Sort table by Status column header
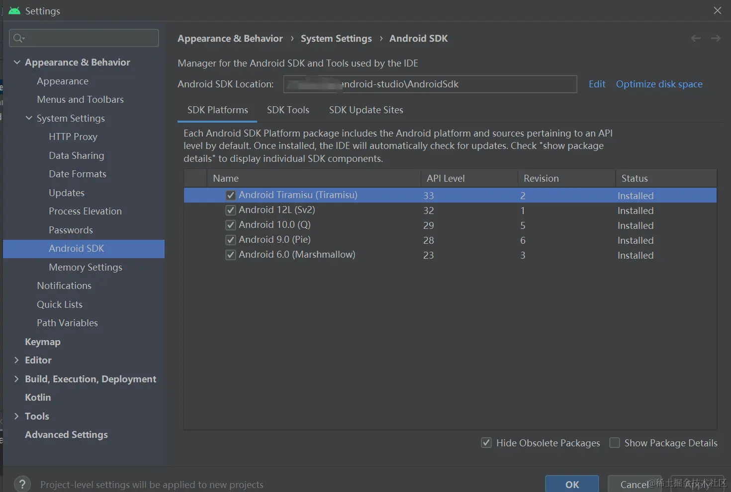Image resolution: width=731 pixels, height=492 pixels. coord(666,178)
